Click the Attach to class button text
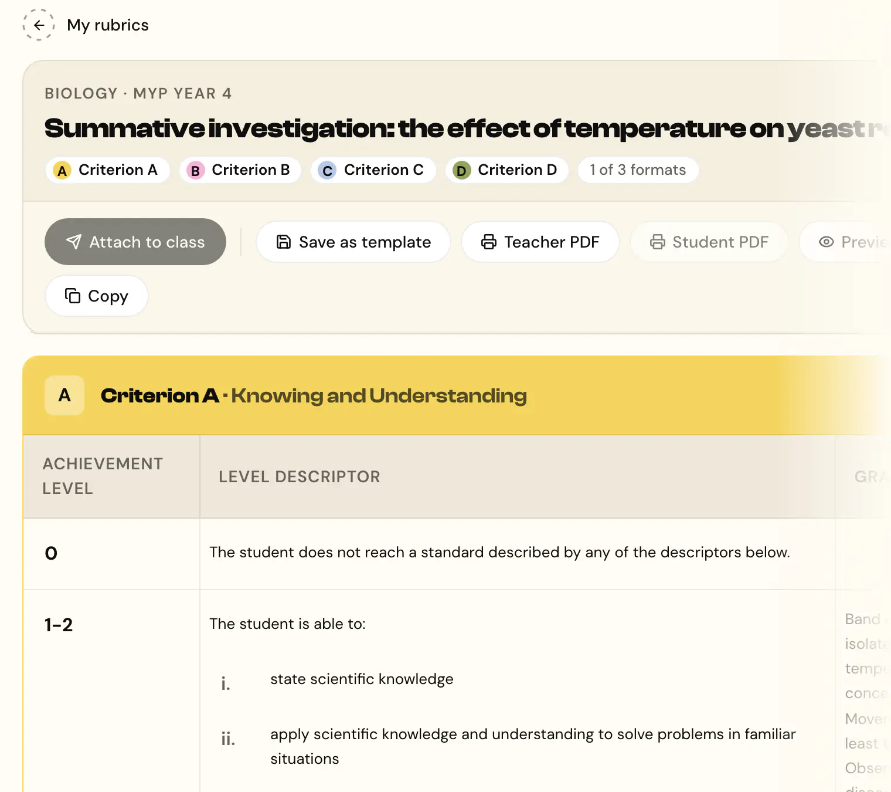This screenshot has height=792, width=891. coord(147,242)
